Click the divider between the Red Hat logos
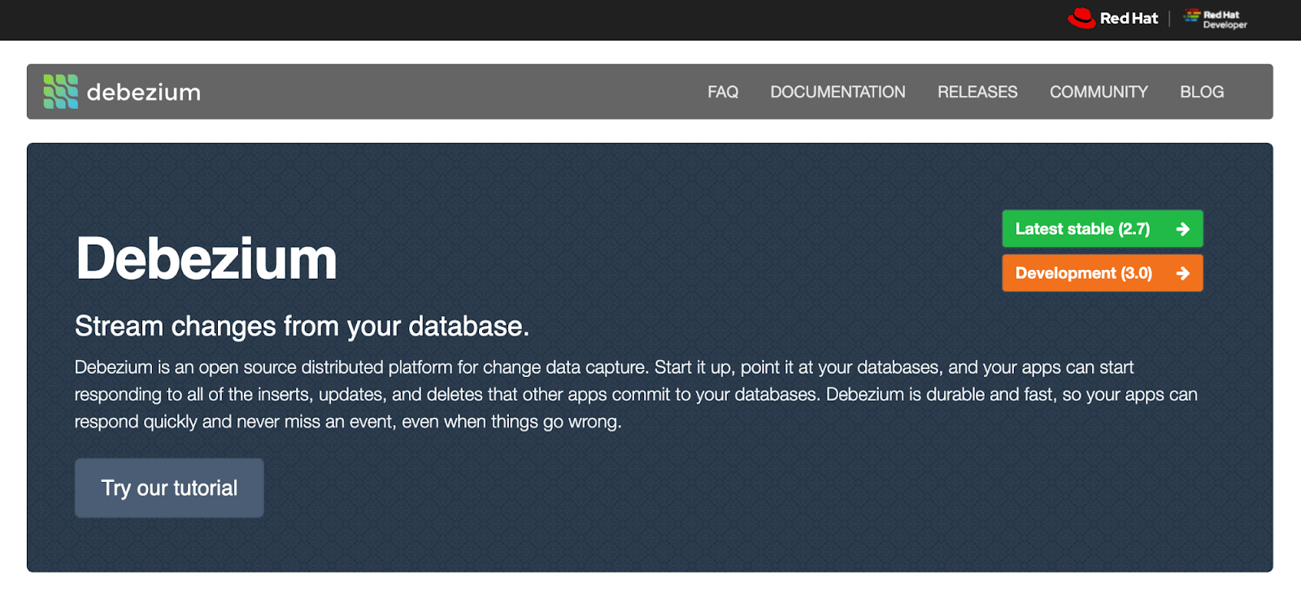The image size is (1301, 612). point(1169,19)
